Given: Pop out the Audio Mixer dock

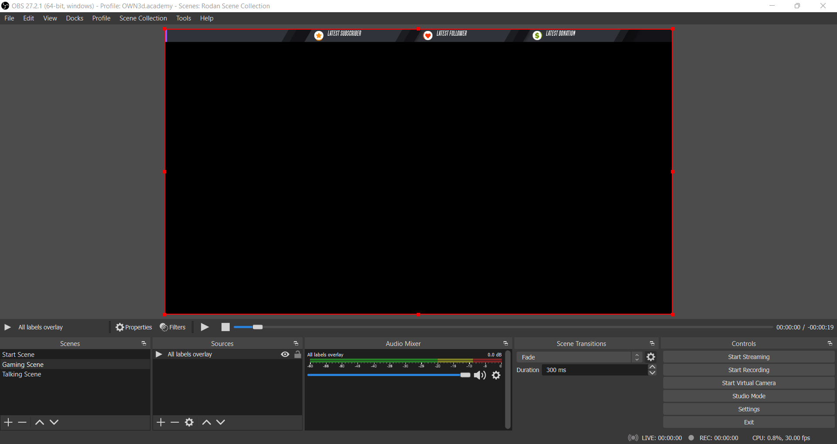Looking at the screenshot, I should 506,344.
